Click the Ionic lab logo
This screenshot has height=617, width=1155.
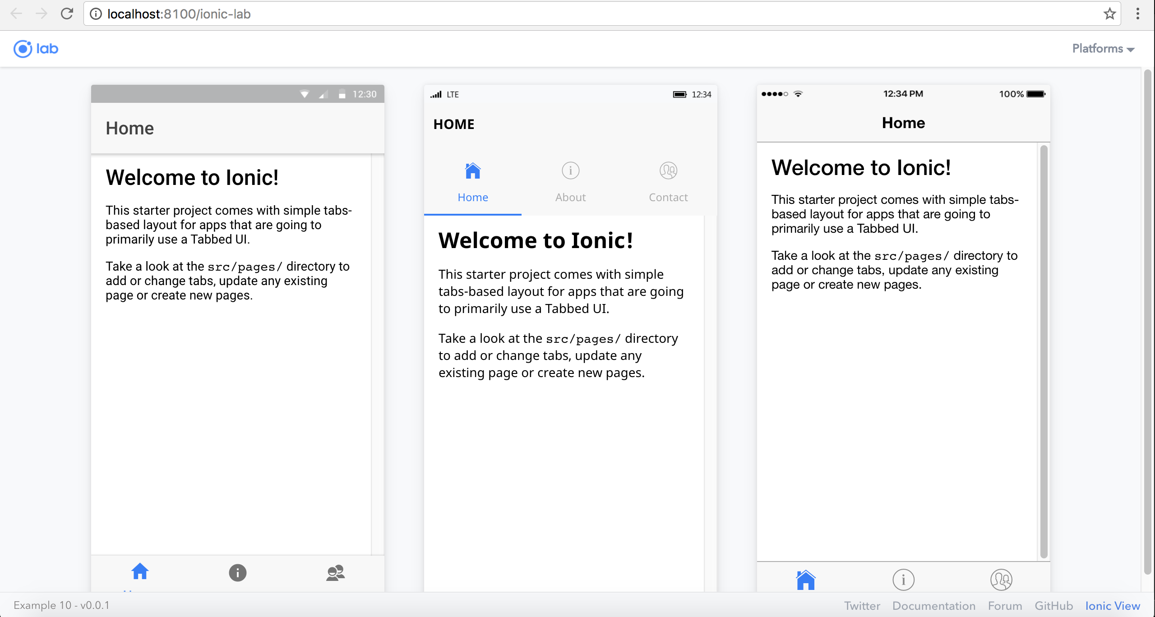(x=36, y=49)
